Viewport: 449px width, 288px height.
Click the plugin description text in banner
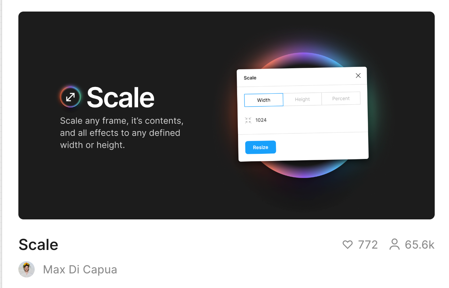(x=122, y=133)
